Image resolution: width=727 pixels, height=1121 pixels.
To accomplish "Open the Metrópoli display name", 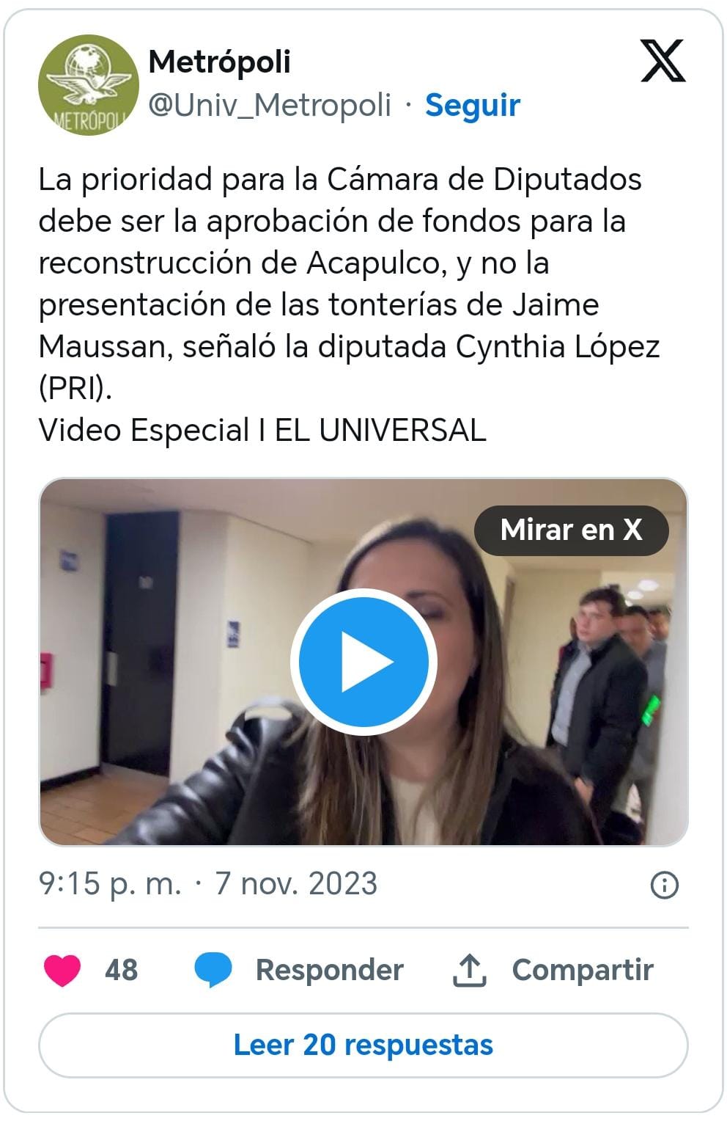I will click(x=220, y=62).
